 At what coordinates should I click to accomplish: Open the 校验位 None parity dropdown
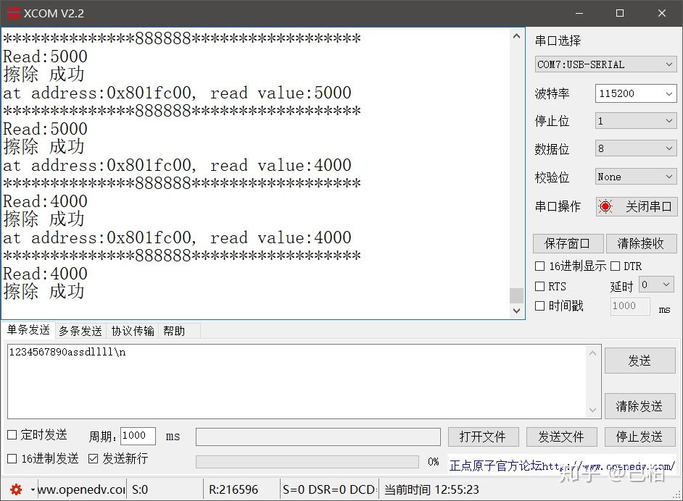point(636,177)
